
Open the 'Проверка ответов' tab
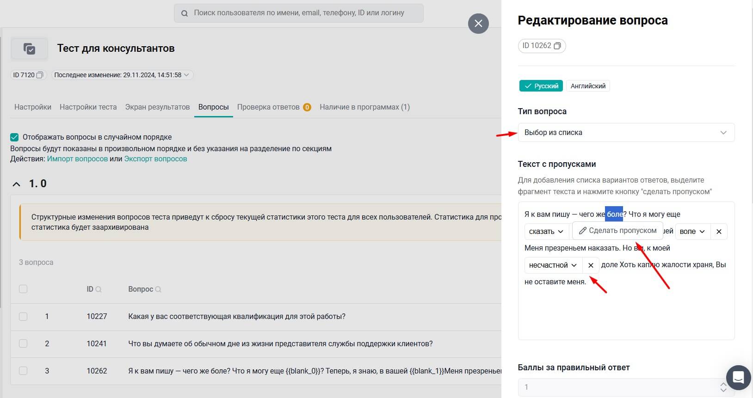coord(268,107)
